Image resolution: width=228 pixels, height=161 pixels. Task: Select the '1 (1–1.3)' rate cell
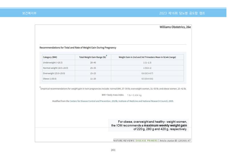point(147,63)
